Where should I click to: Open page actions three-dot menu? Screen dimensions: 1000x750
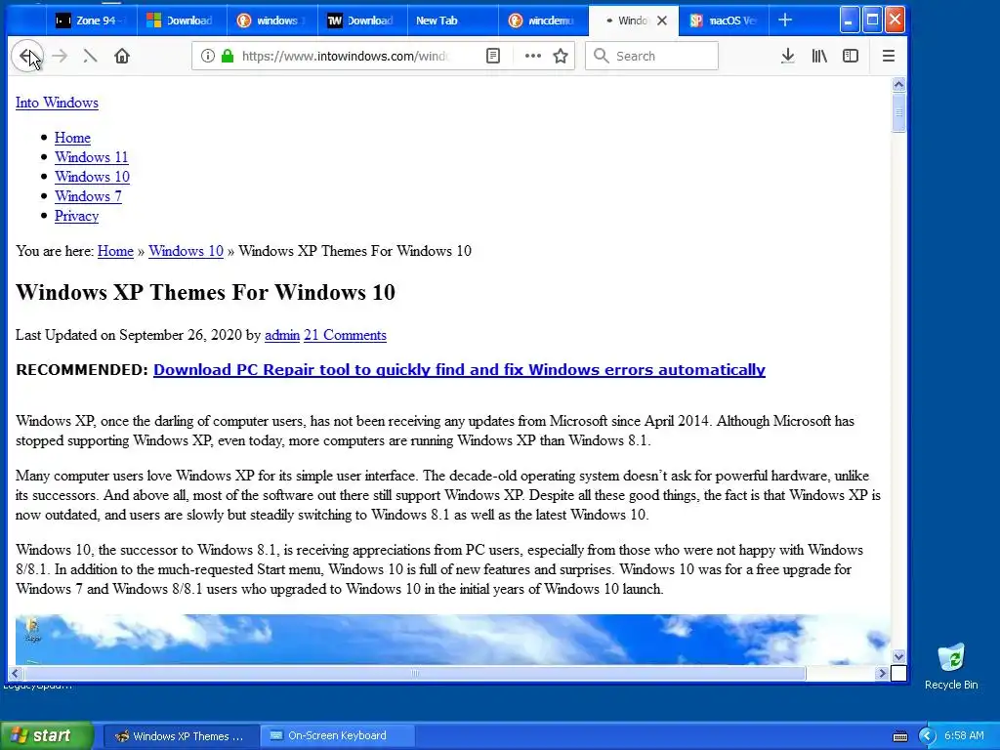[532, 56]
